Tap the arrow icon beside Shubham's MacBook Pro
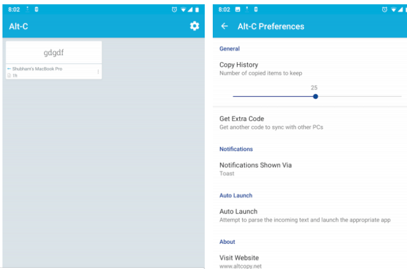The image size is (407, 269). [9, 69]
